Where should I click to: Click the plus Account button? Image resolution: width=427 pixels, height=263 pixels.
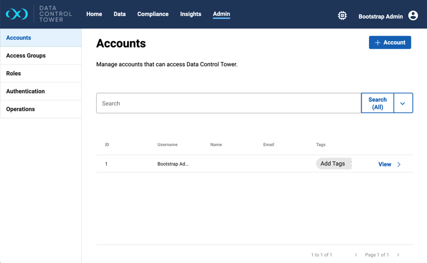click(x=390, y=42)
